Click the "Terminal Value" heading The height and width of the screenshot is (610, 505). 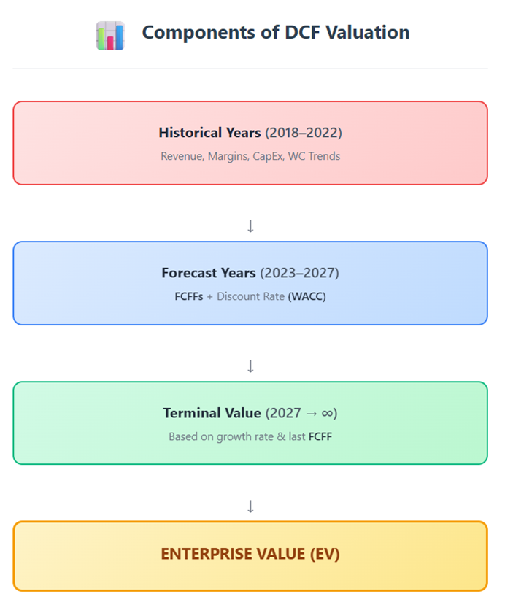[212, 413]
